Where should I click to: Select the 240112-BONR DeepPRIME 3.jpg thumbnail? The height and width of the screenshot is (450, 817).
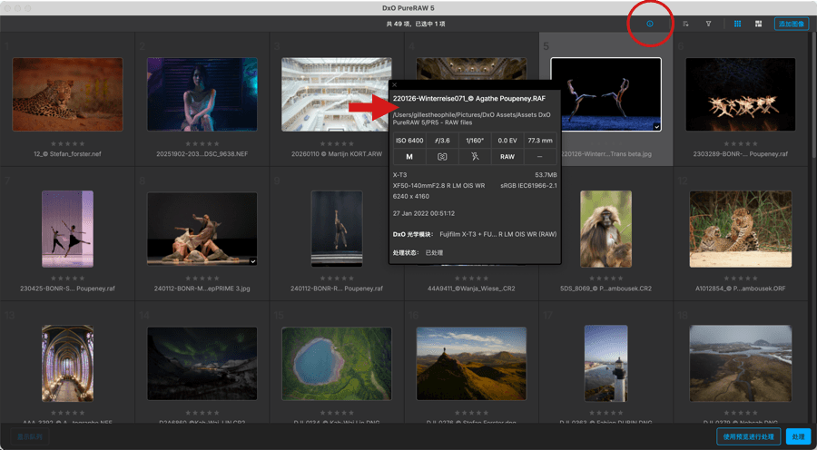(x=202, y=230)
